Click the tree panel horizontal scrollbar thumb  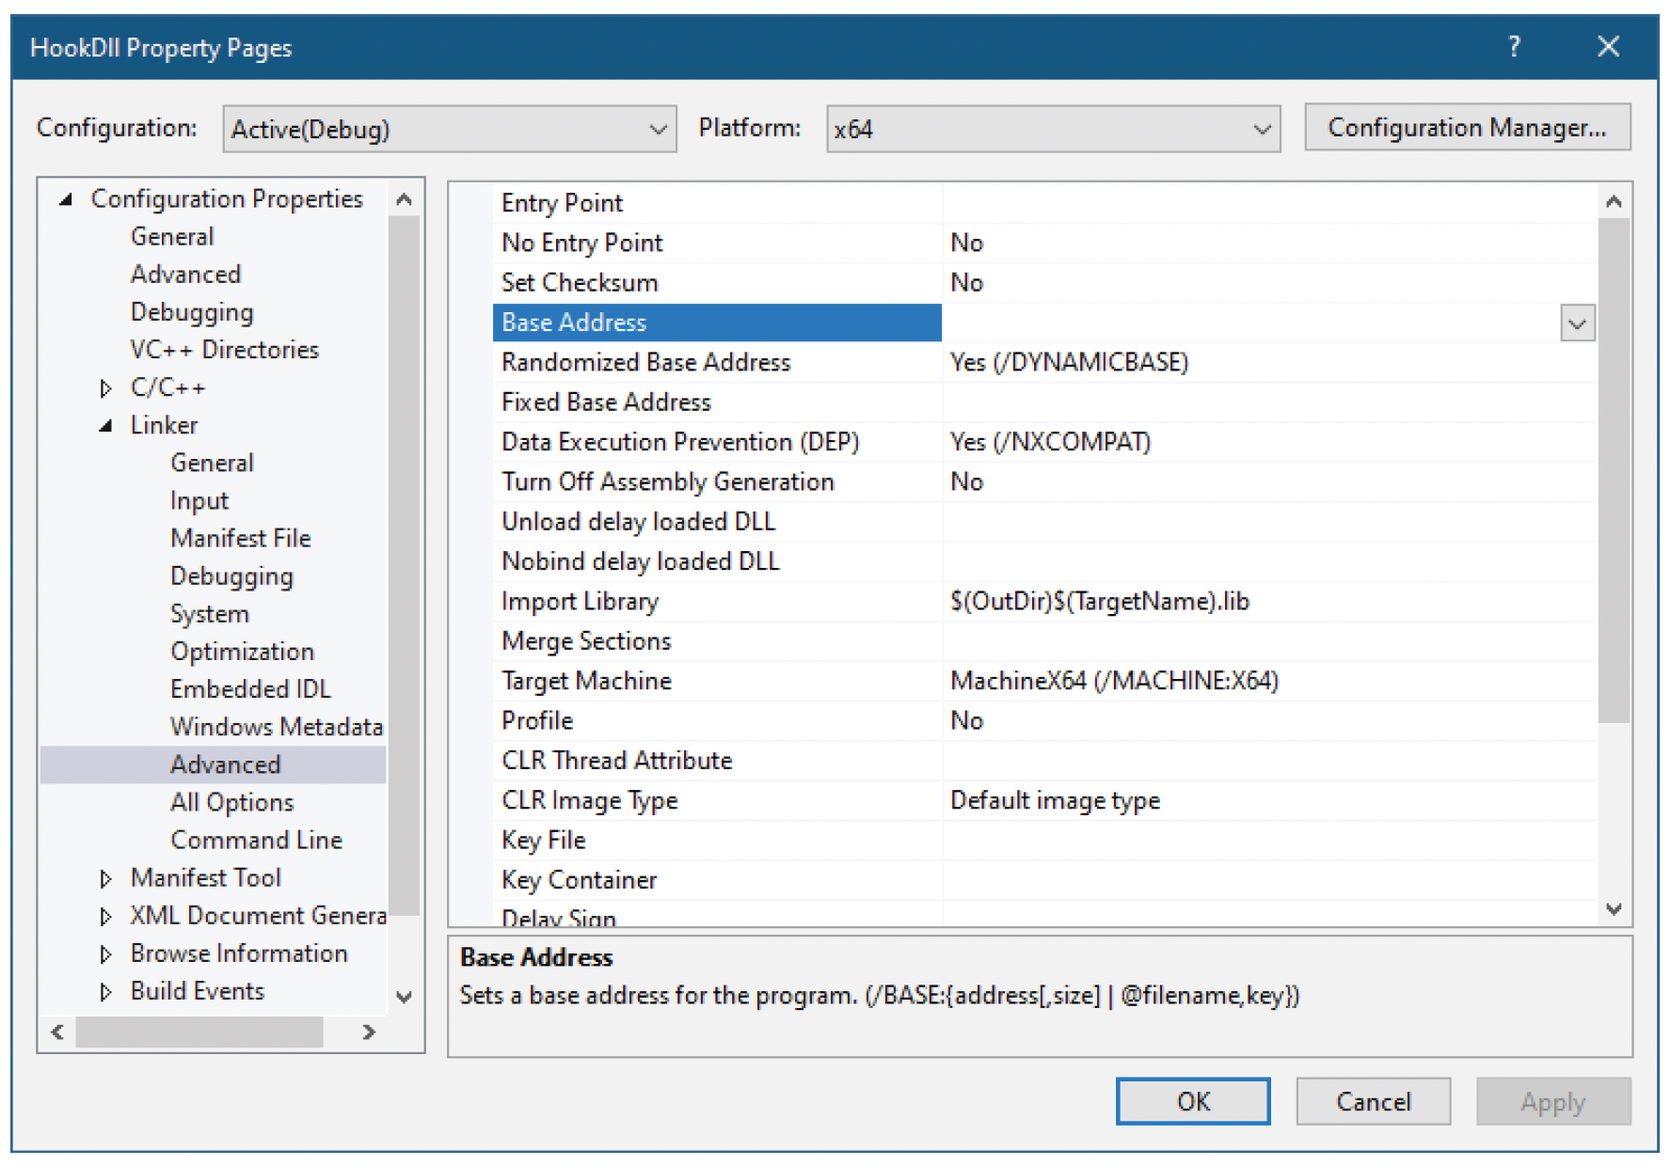199,1032
